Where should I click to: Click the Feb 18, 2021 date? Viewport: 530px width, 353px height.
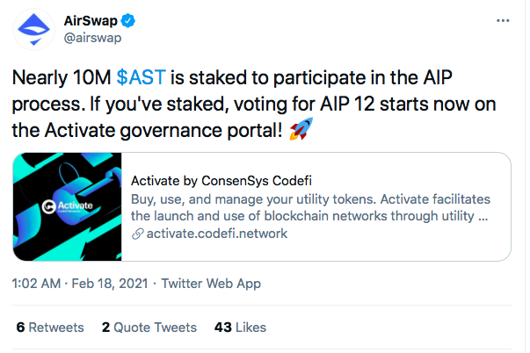pyautogui.click(x=110, y=284)
